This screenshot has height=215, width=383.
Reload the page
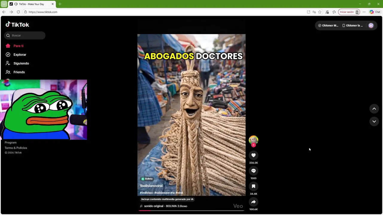pyautogui.click(x=18, y=12)
